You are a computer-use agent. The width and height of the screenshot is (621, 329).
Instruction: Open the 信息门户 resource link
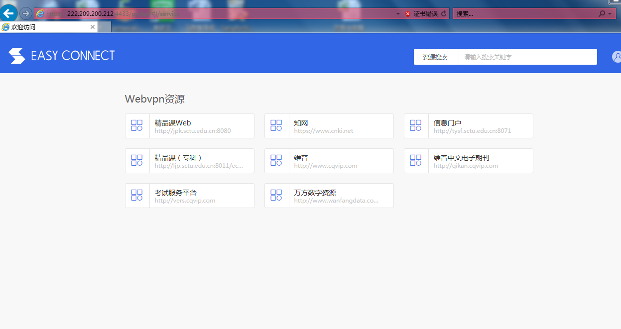(x=469, y=126)
